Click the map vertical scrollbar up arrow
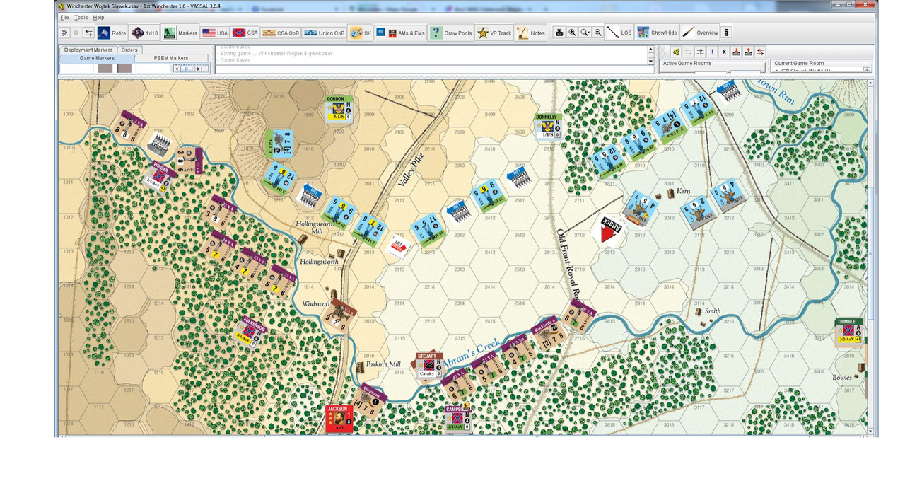The image size is (905, 493). click(x=871, y=83)
